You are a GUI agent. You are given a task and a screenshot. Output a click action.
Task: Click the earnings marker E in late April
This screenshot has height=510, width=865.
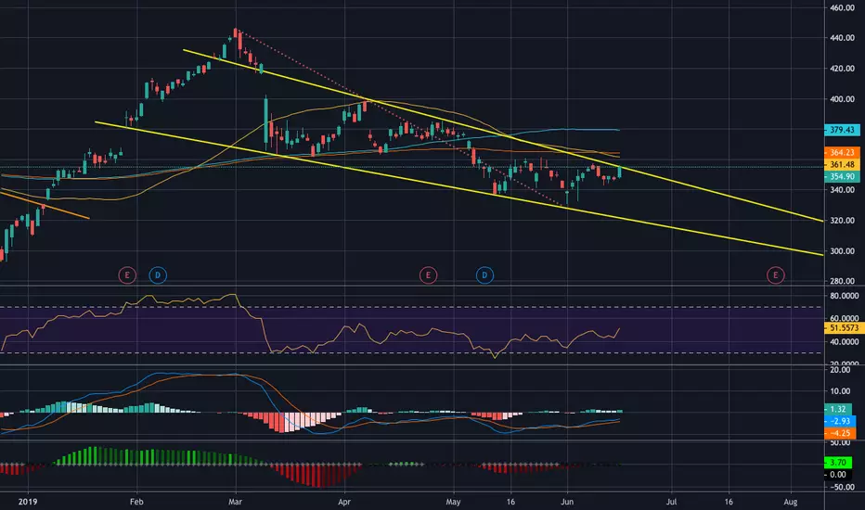tap(428, 275)
